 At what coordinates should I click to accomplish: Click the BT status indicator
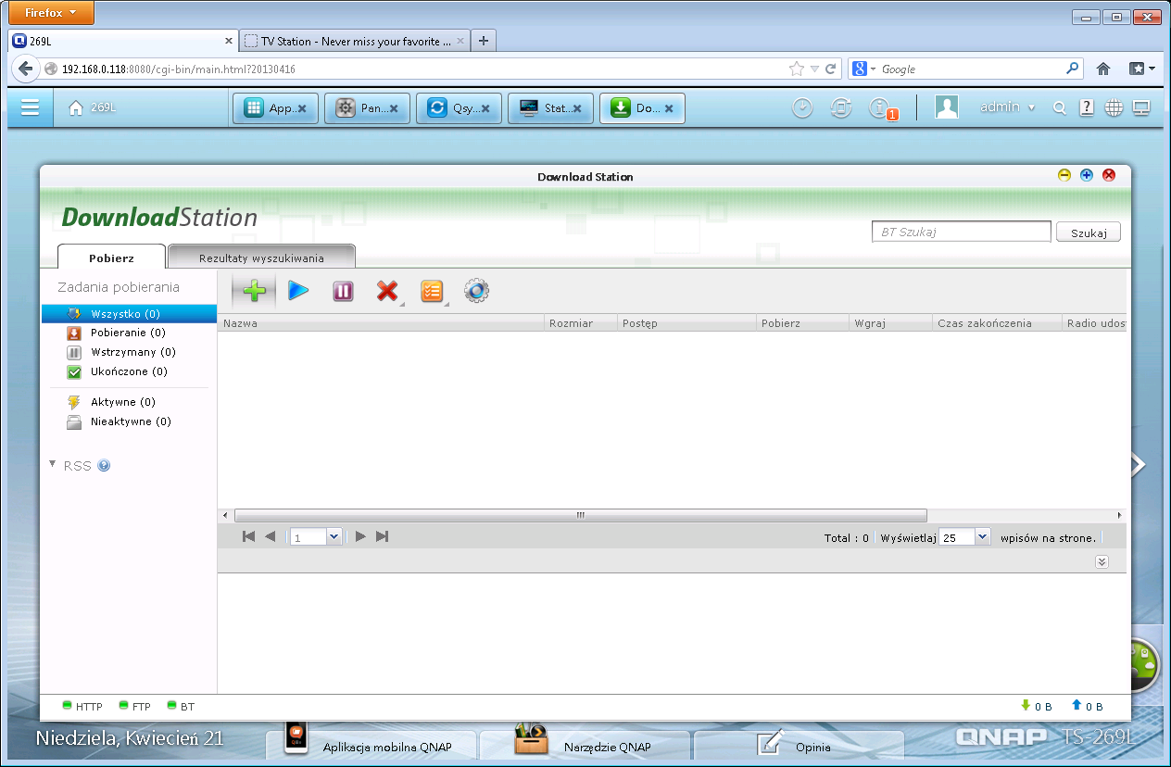coord(181,706)
